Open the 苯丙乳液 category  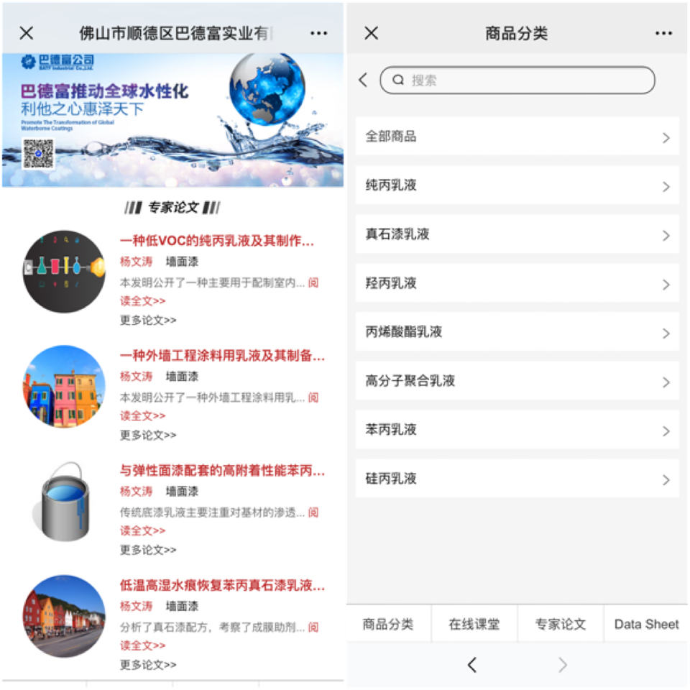click(517, 430)
